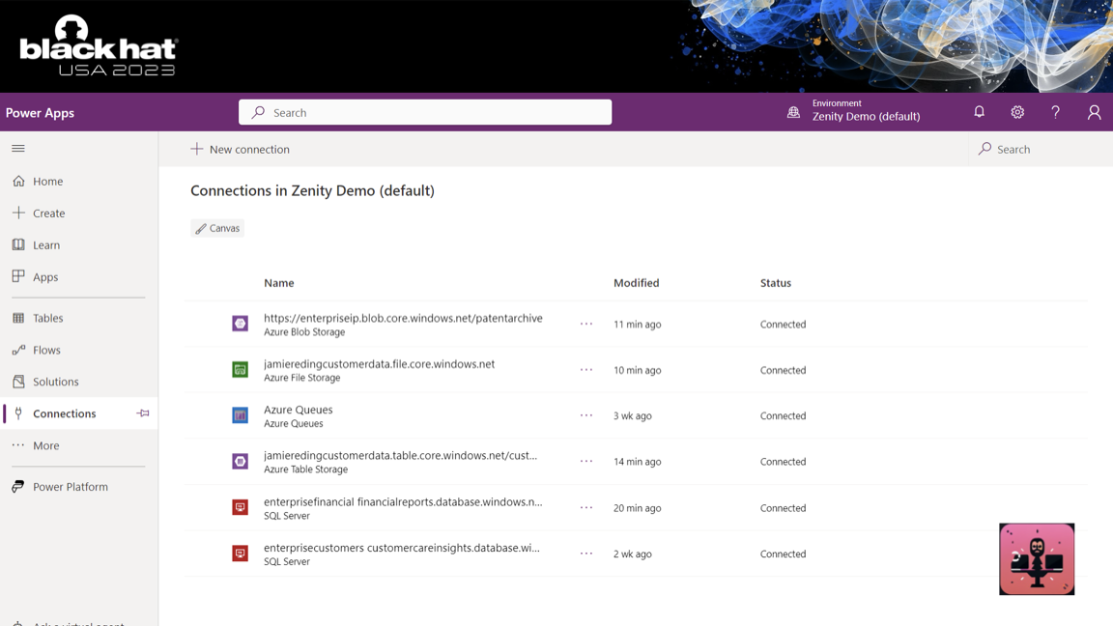This screenshot has height=626, width=1113.
Task: Open more options for Azure Queues connection
Action: click(586, 415)
